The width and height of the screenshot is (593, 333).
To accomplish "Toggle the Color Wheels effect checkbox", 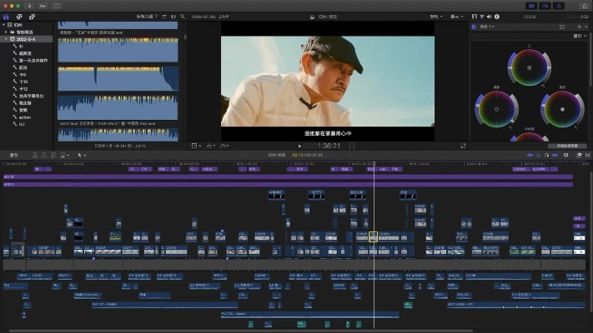I will click(475, 27).
